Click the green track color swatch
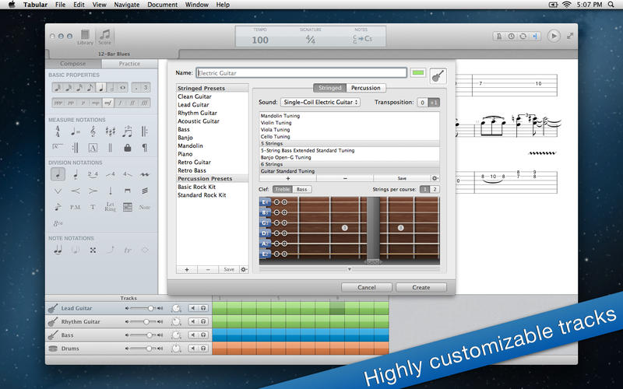This screenshot has height=389, width=623. click(418, 73)
